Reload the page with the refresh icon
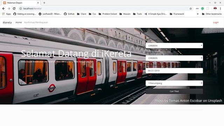The image size is (224, 126). click(14, 8)
